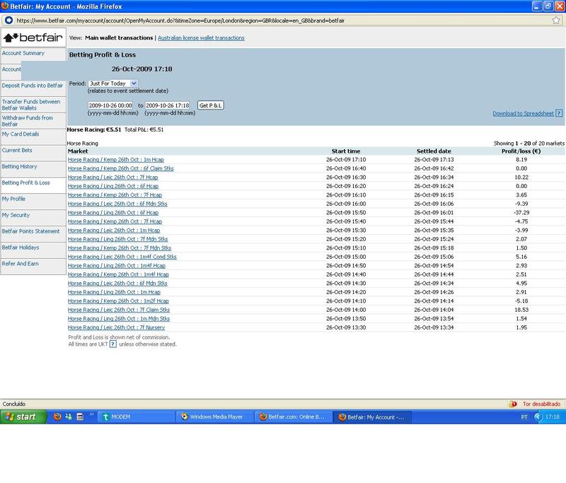Select the profit value 10.22

coord(521,177)
